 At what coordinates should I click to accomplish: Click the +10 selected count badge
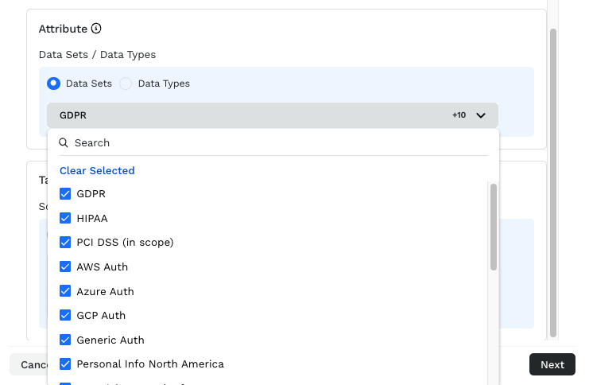click(x=459, y=115)
